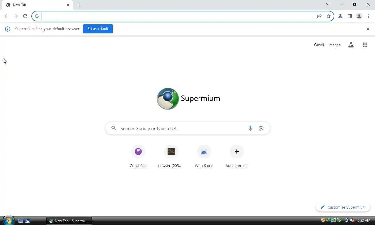Click the Search Google or type a URL box

coord(187,128)
